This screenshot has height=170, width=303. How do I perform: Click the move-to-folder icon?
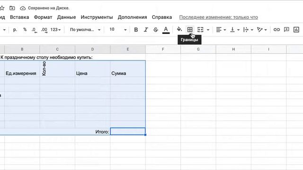pos(12,8)
